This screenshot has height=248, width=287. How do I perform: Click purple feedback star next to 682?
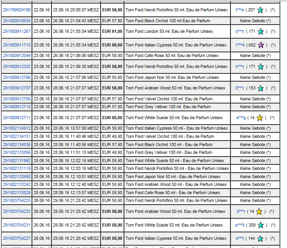click(x=261, y=45)
